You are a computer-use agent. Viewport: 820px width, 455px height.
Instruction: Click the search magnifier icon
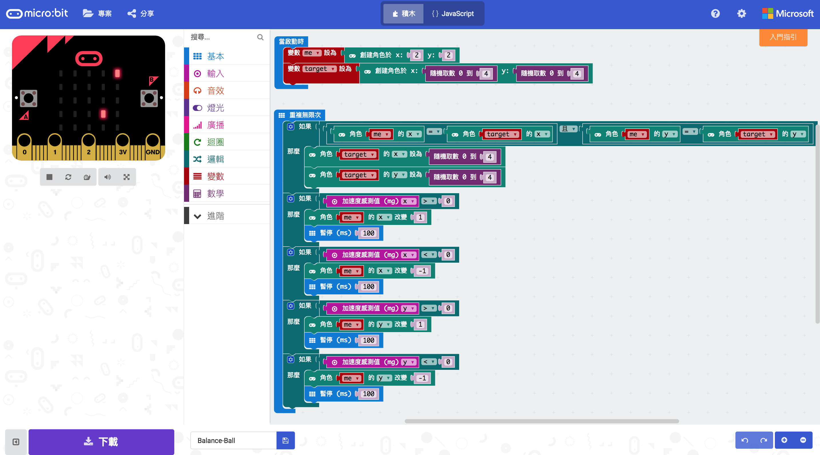coord(260,37)
